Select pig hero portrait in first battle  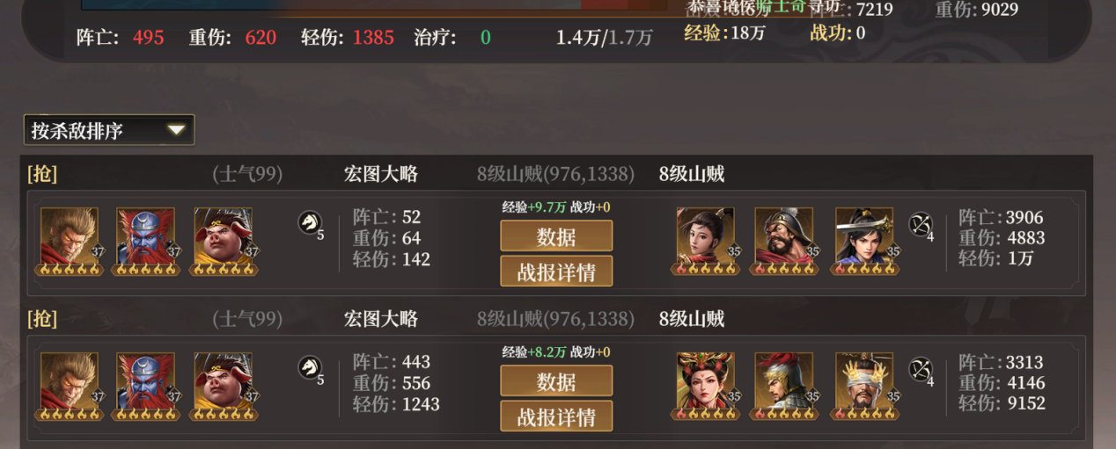pos(224,237)
